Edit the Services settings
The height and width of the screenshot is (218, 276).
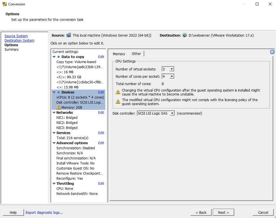(x=101, y=133)
